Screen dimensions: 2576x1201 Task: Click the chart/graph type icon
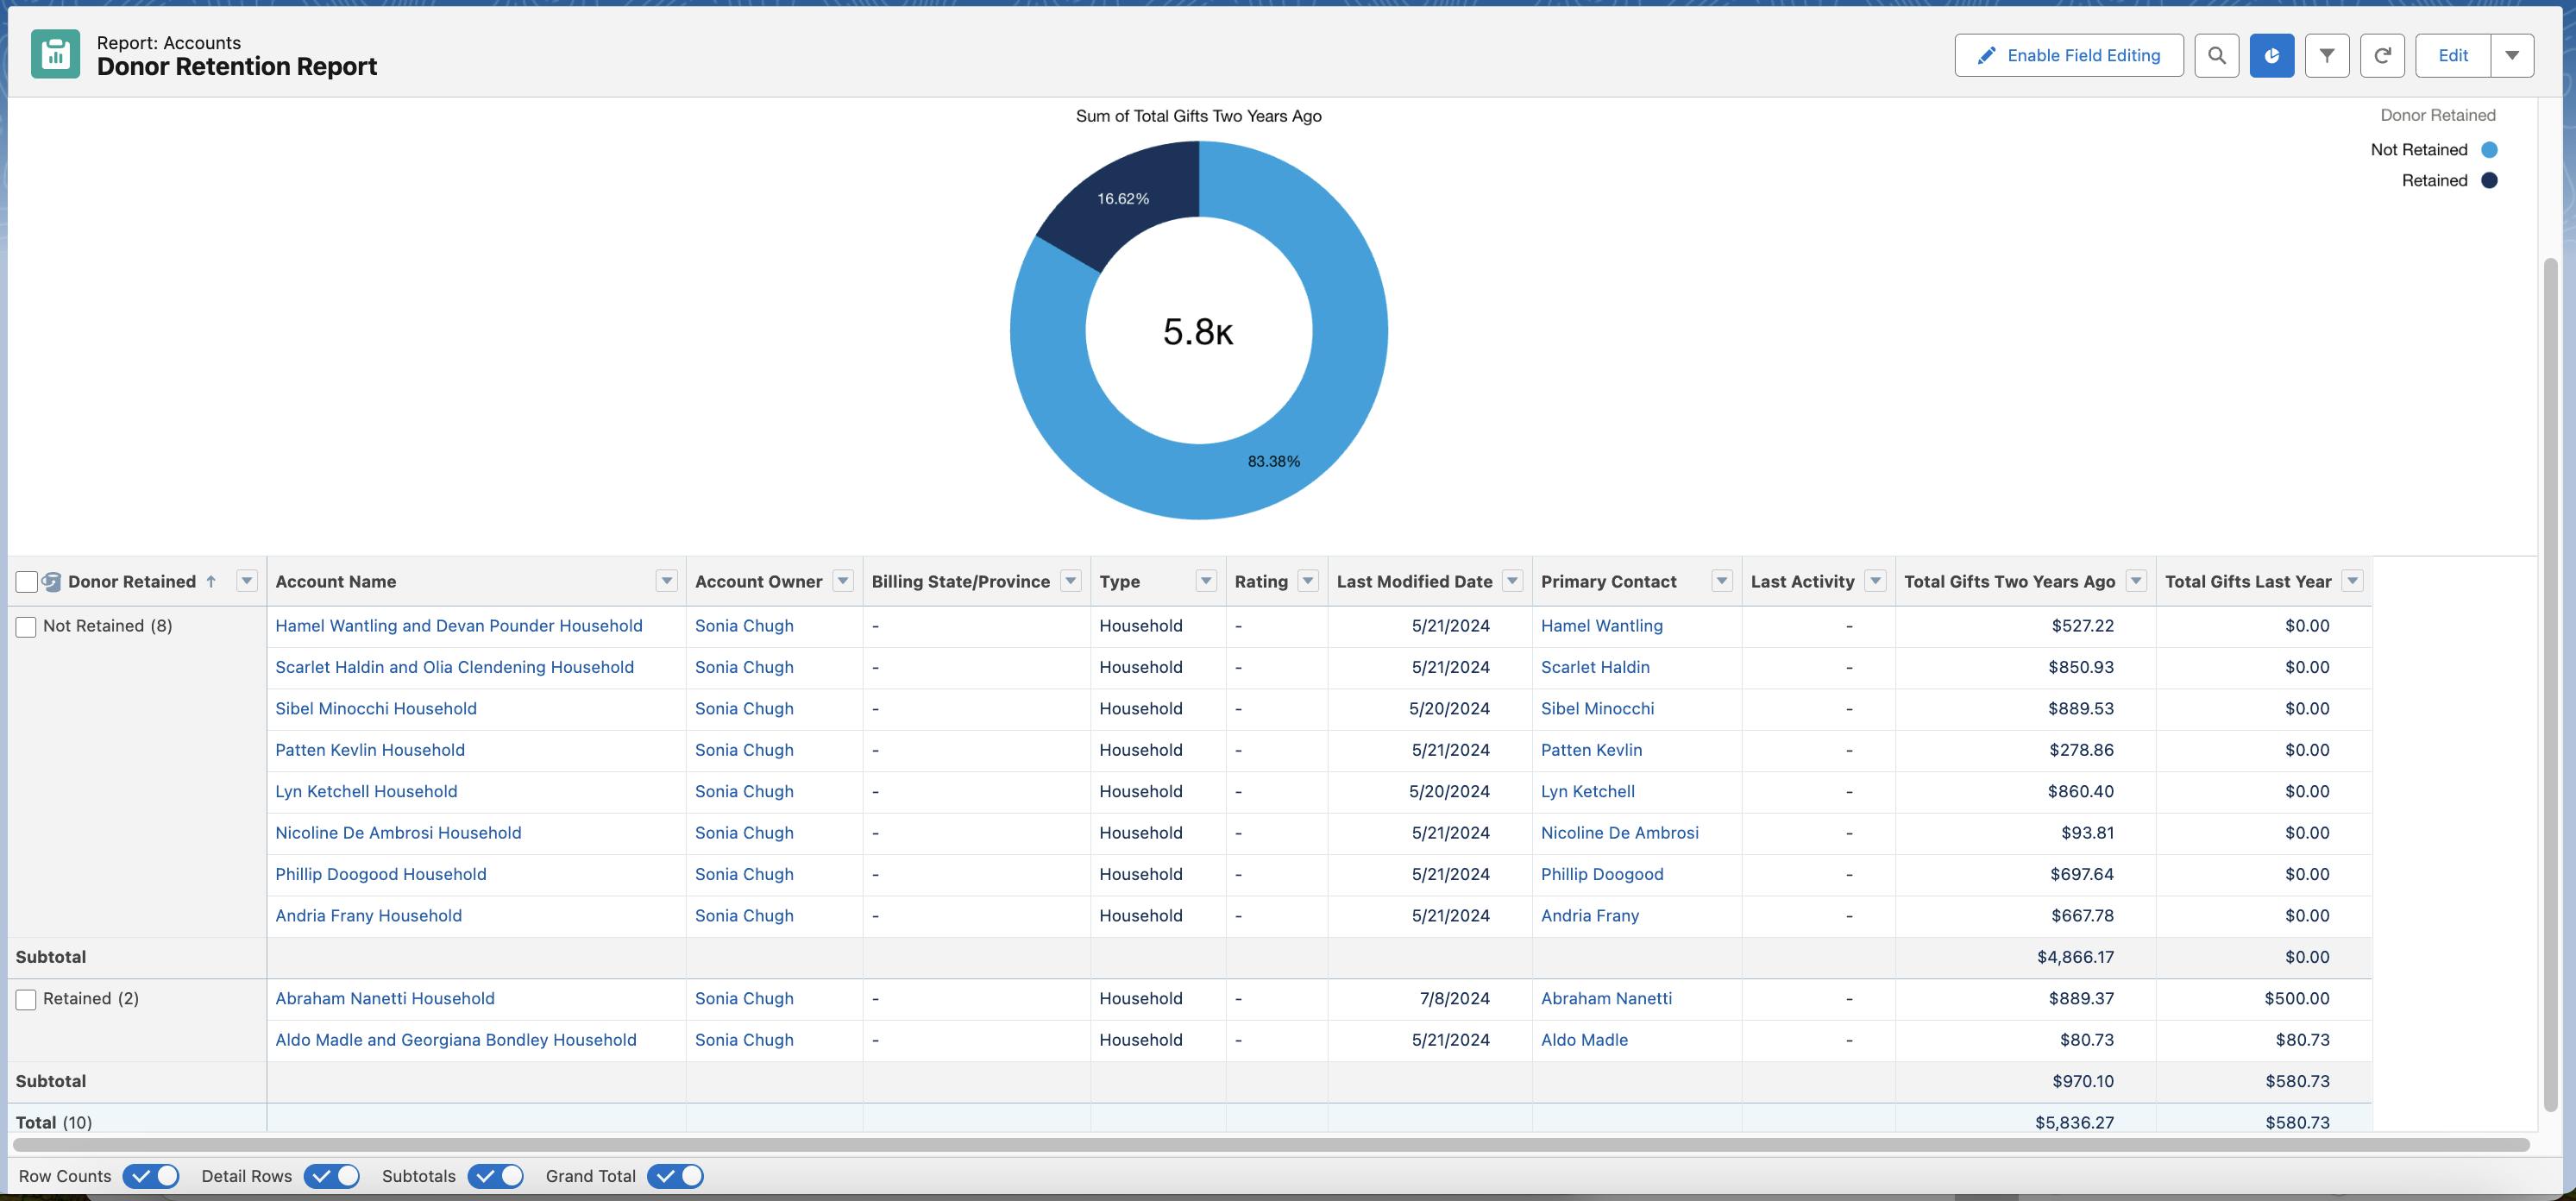click(2272, 54)
